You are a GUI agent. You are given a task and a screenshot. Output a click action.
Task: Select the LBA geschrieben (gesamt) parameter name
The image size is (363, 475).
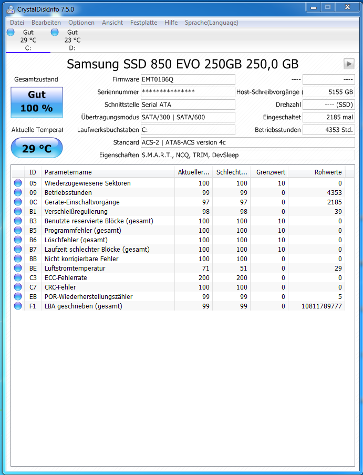tap(83, 306)
